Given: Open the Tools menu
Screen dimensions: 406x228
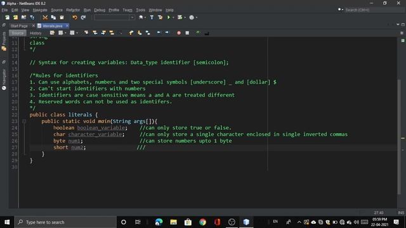Looking at the screenshot, I should click(x=141, y=10).
